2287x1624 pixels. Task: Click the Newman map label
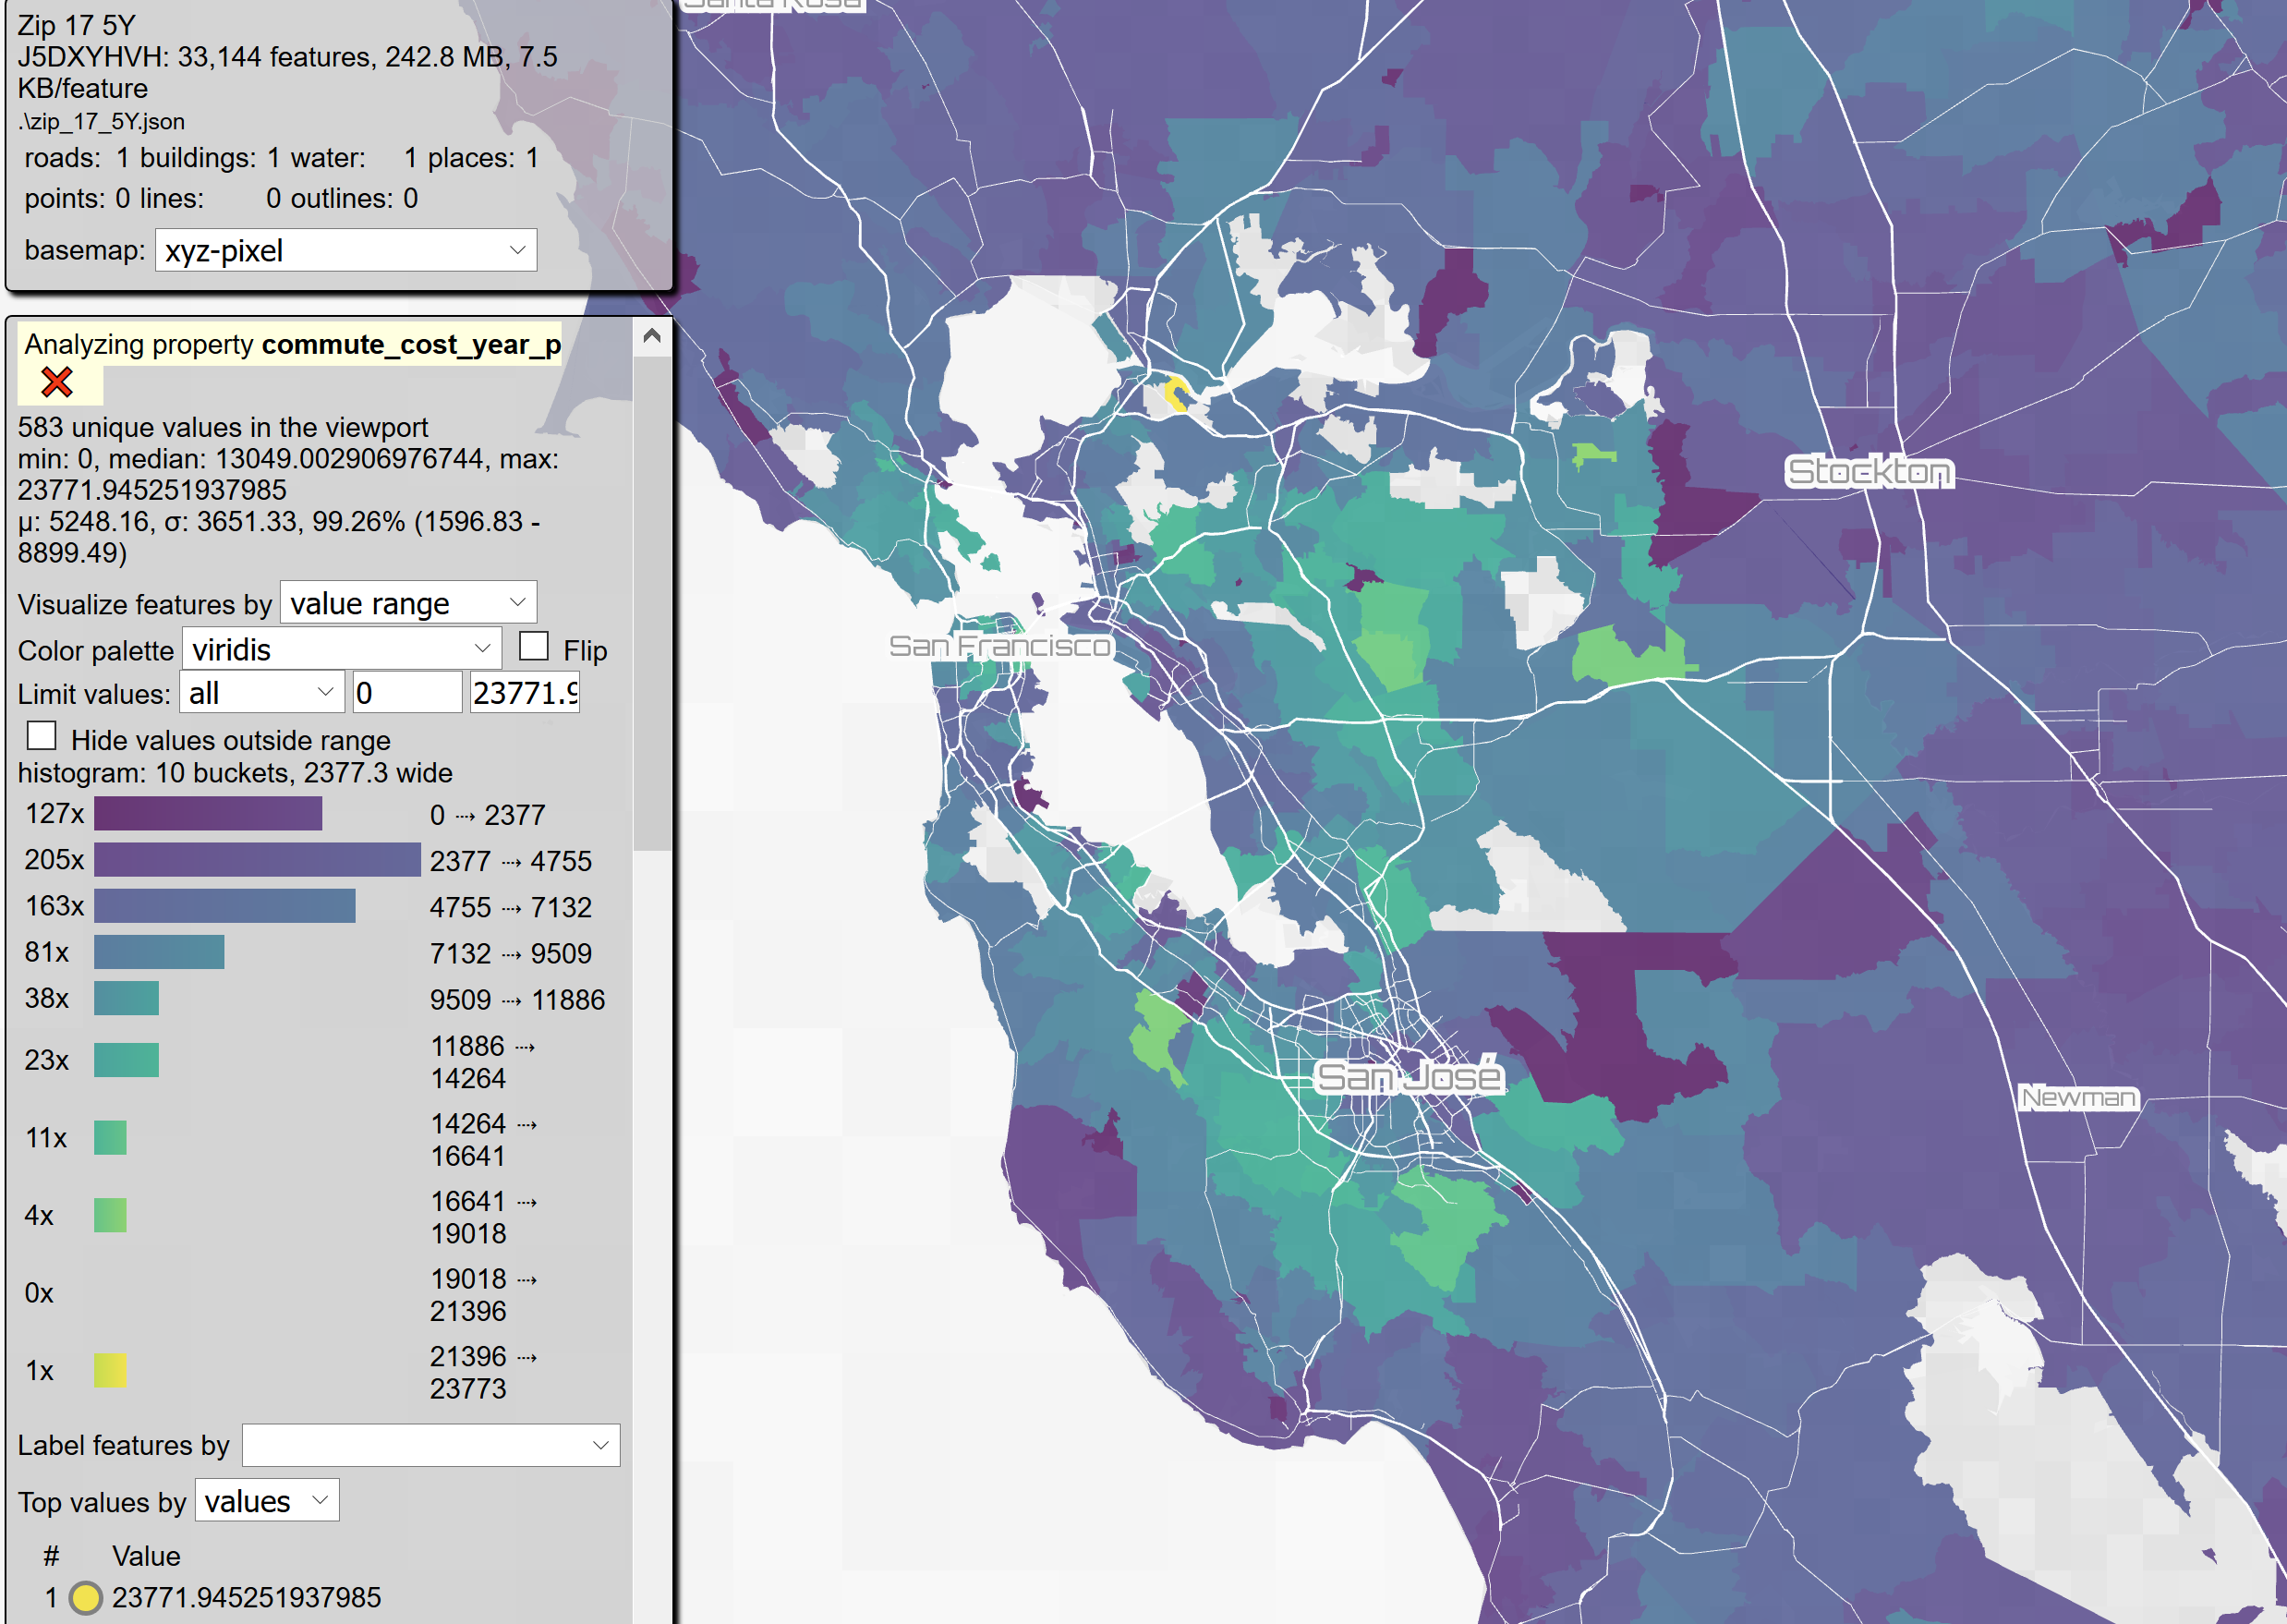(2078, 1097)
